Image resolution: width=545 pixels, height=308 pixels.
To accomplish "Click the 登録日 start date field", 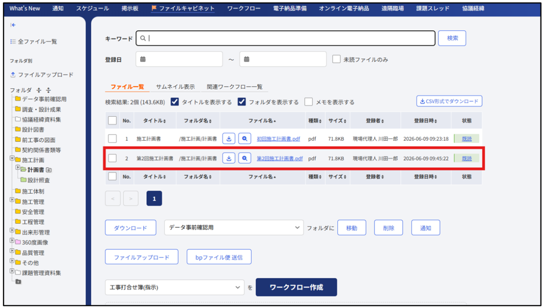I will (x=179, y=59).
